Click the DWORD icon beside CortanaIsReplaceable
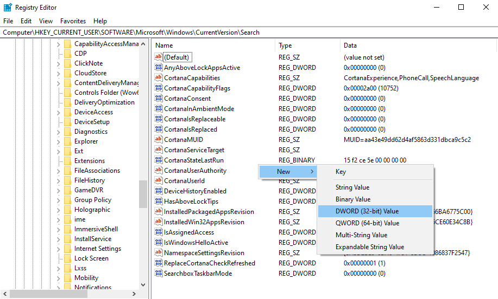The height and width of the screenshot is (299, 498). pyautogui.click(x=158, y=119)
